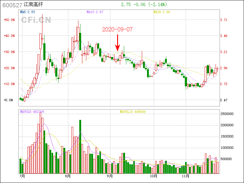
Task: Click the 10月 month label
Action: [154, 176]
